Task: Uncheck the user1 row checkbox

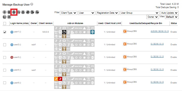Action: [5, 32]
